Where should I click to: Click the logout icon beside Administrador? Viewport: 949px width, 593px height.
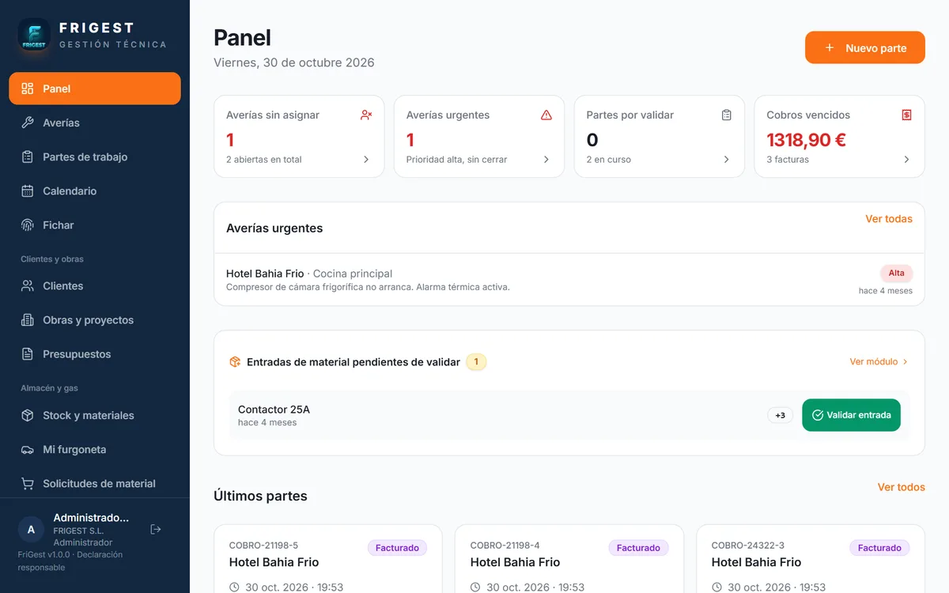[156, 529]
